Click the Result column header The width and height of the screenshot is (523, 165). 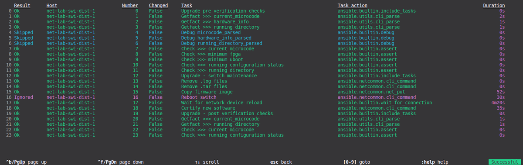[x=22, y=5]
